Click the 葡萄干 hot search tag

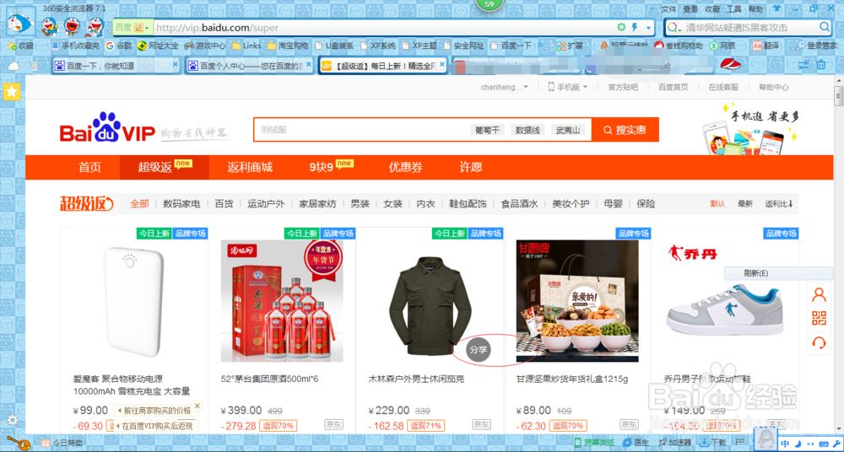tap(487, 130)
